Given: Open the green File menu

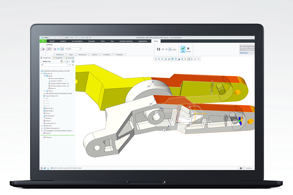Looking at the screenshot, I should click(43, 41).
